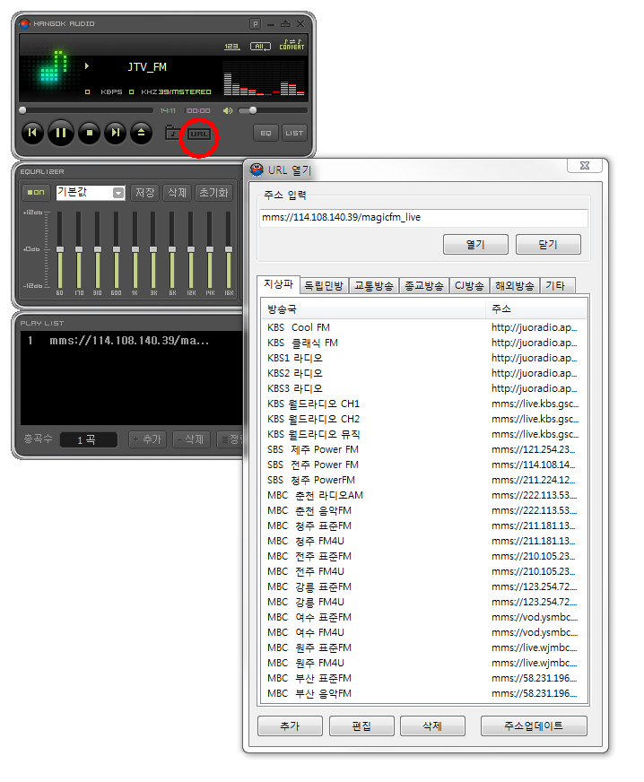
Task: Click the 닫기 button in URL dialog
Action: pyautogui.click(x=548, y=244)
